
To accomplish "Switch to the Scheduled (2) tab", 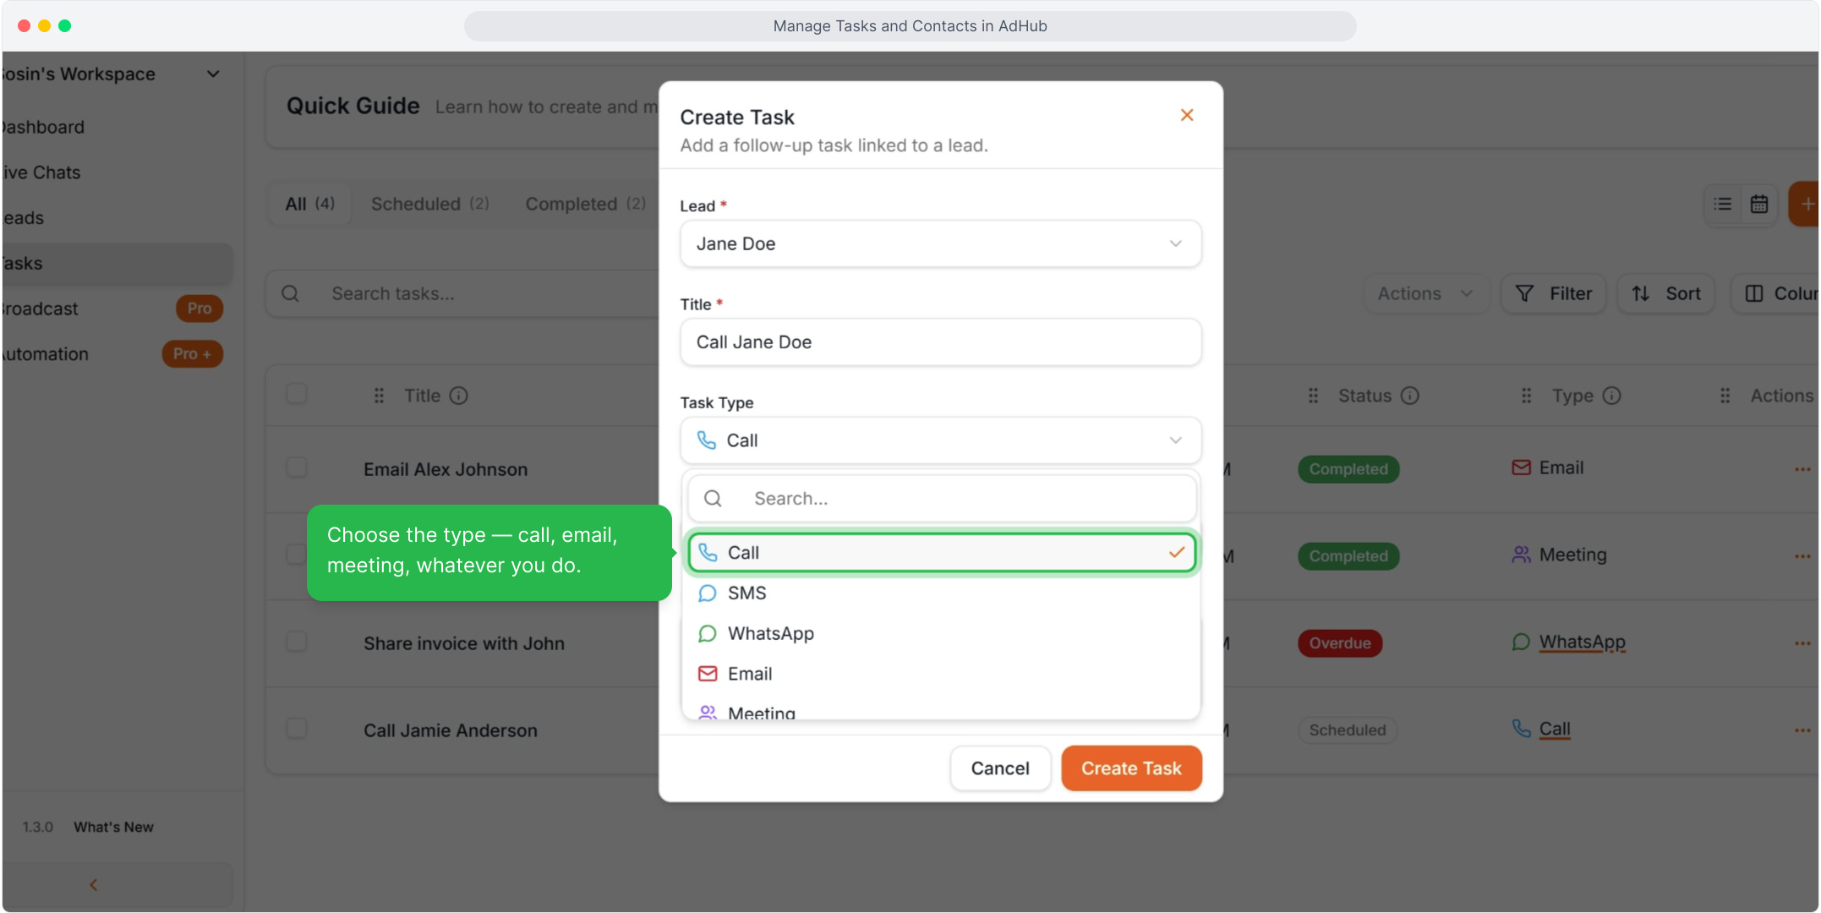I will point(429,204).
